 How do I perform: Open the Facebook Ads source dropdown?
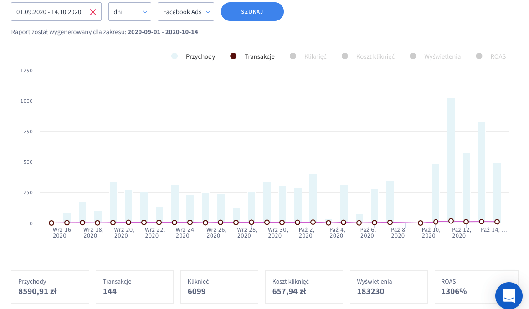click(185, 12)
